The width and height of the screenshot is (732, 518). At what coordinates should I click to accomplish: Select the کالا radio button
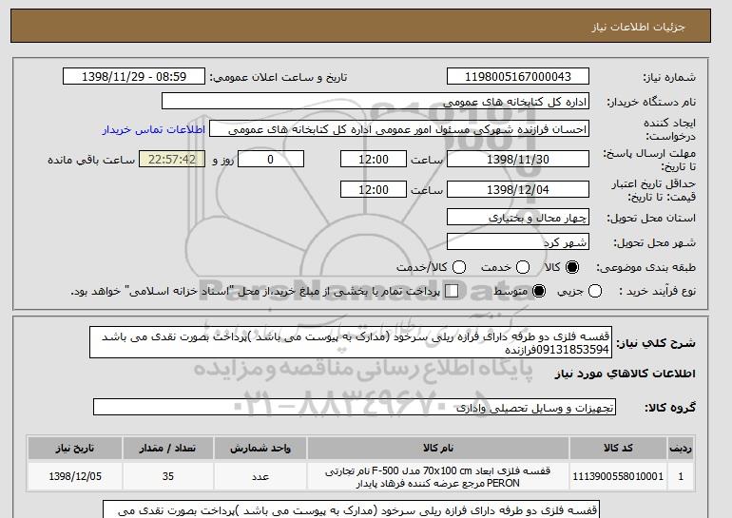coord(572,267)
